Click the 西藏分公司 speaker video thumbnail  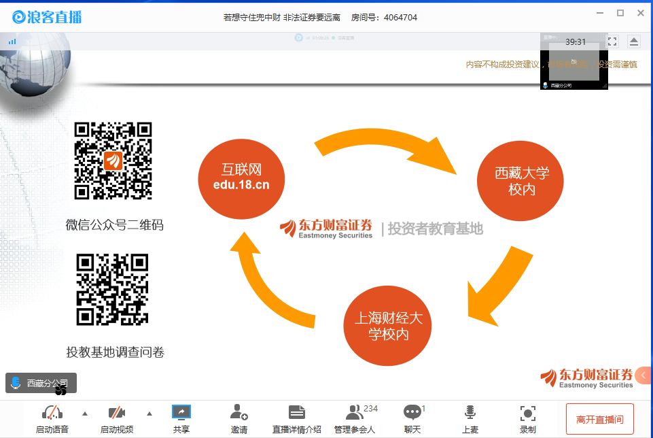click(x=574, y=62)
